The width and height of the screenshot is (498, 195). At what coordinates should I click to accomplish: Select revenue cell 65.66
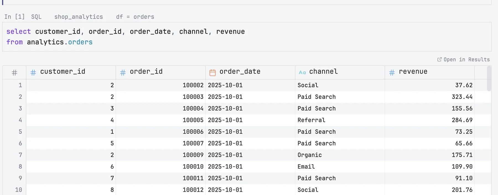tap(429, 143)
